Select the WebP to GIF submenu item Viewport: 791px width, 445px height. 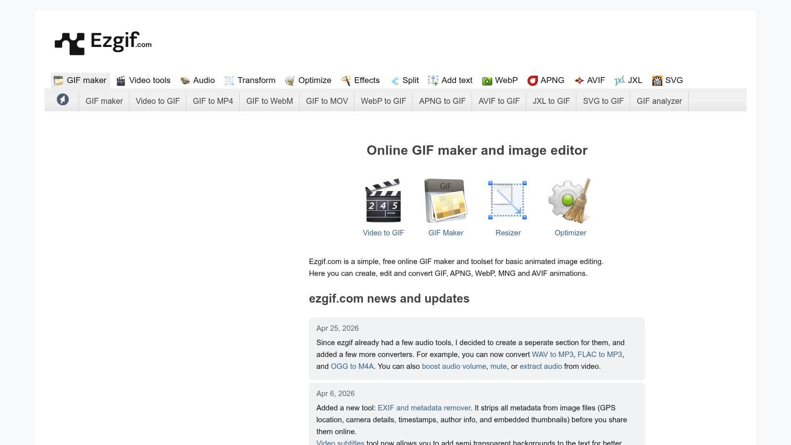[383, 101]
